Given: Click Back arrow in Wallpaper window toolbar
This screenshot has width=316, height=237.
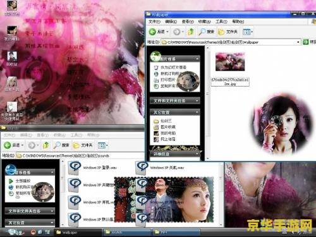Looking at the screenshot, I should [152, 32].
